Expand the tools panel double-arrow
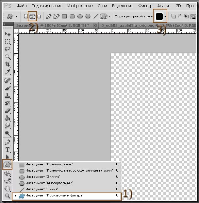199x203 pixels. [x=4, y=24]
